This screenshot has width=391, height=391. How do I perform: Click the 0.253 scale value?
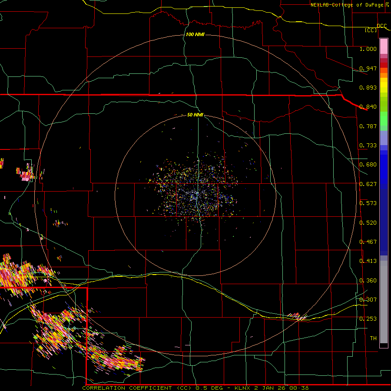pos(368,319)
